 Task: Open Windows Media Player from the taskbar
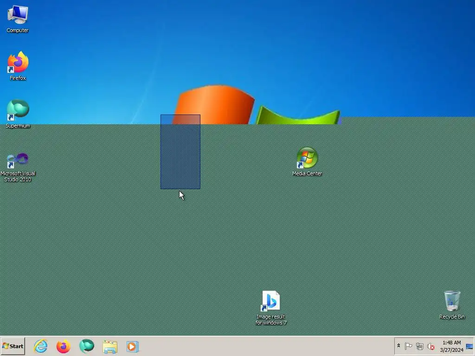(x=133, y=347)
